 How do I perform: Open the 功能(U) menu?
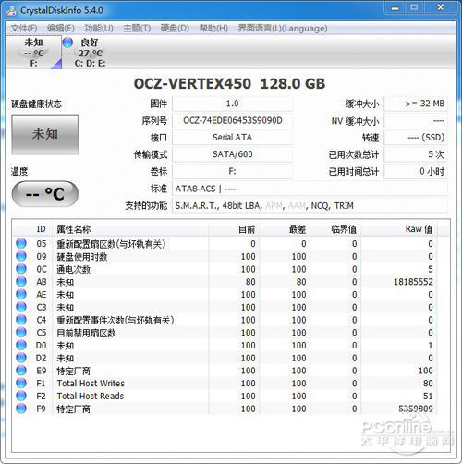point(99,29)
